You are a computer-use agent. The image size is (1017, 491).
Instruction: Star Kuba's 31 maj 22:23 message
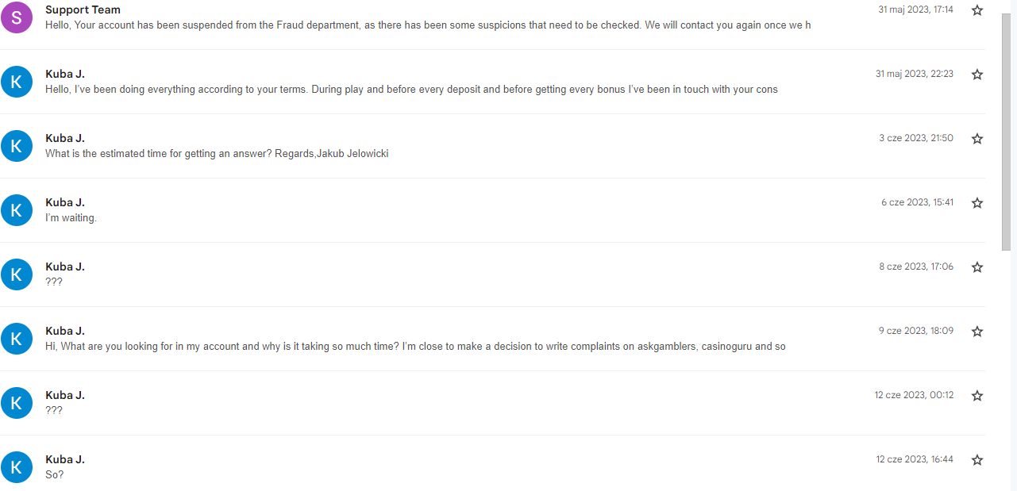coord(977,75)
